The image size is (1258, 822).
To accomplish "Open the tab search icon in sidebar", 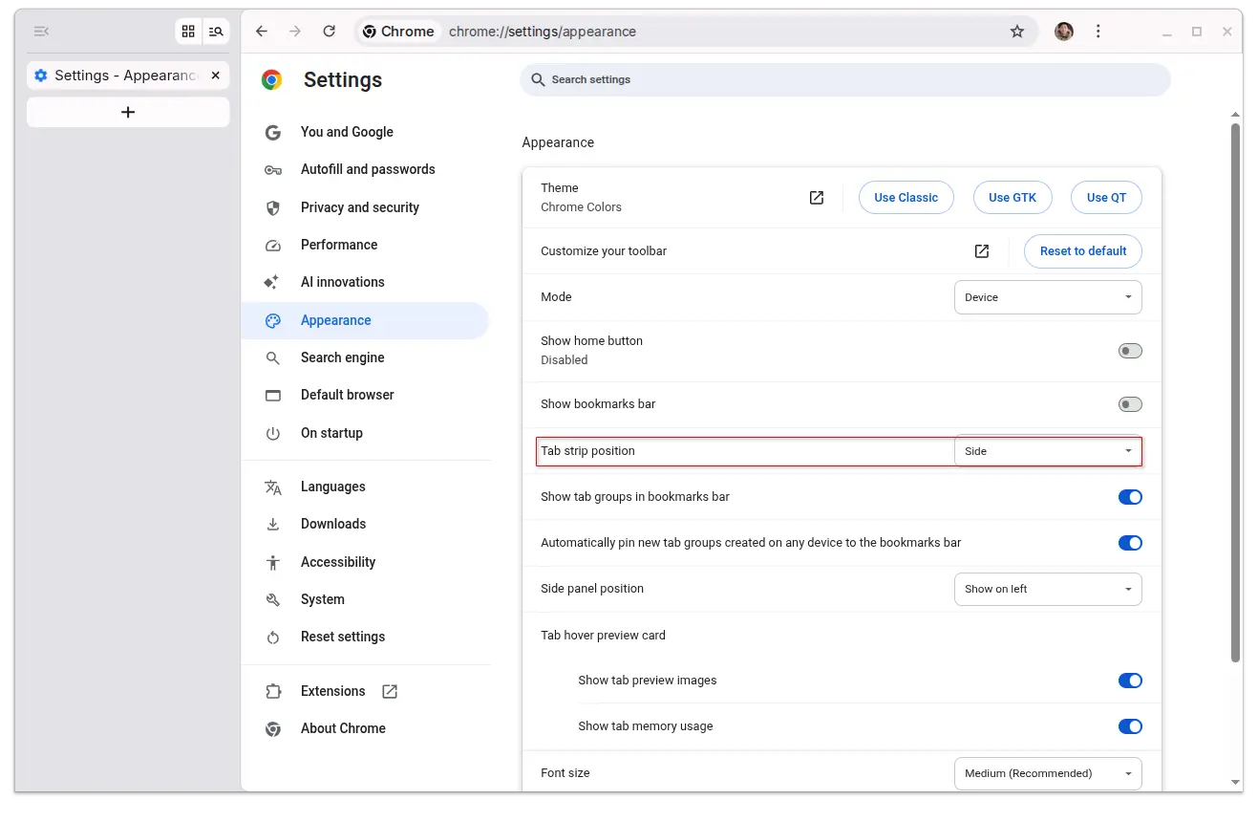I will tap(216, 32).
